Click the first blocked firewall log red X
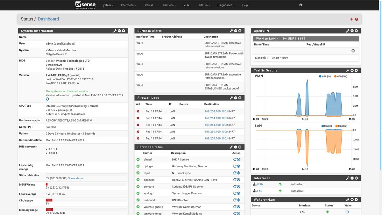382x215 pixels. click(x=138, y=111)
